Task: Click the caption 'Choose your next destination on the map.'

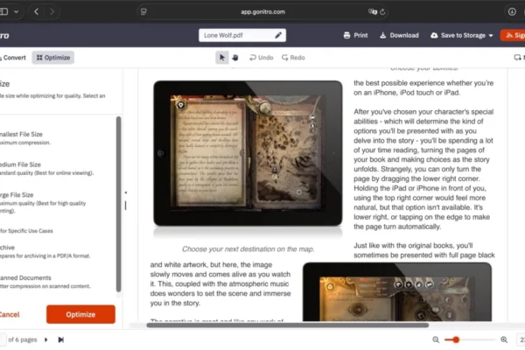Action: point(248,248)
